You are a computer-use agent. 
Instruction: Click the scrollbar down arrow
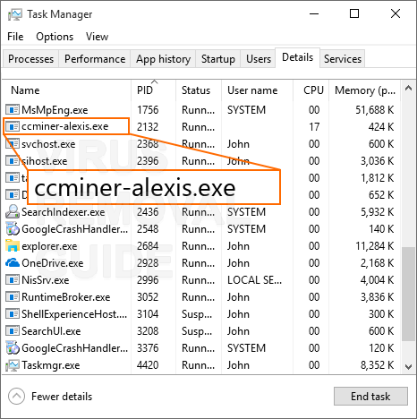[408, 366]
